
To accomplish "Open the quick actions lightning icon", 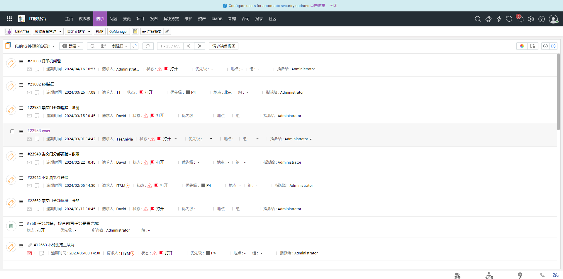I will 499,19.
